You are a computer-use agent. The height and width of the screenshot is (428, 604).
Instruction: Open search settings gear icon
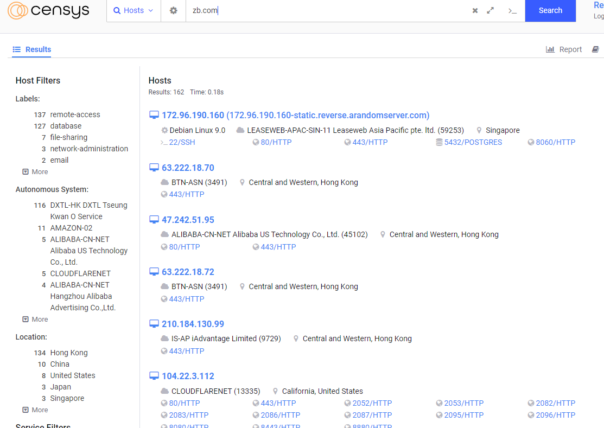pyautogui.click(x=174, y=10)
